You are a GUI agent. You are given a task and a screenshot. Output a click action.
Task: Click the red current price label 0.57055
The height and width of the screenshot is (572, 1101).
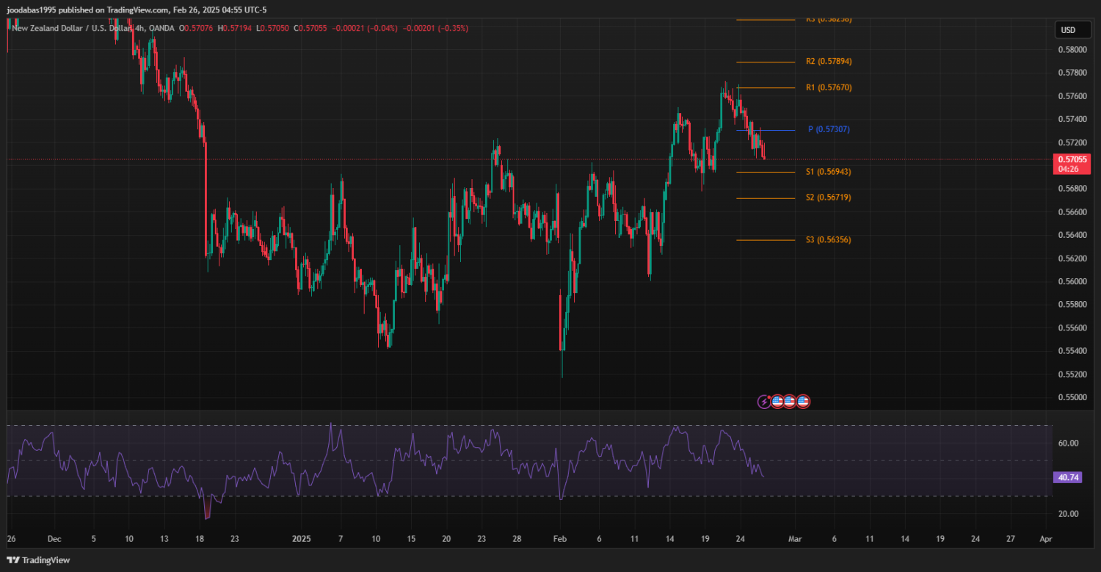coord(1067,159)
